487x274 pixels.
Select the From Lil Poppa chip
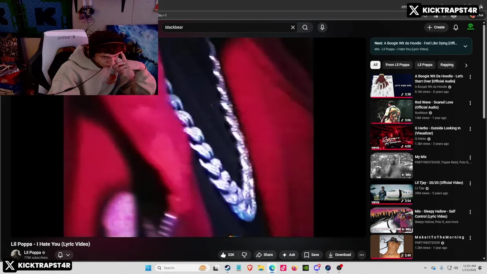pos(397,65)
